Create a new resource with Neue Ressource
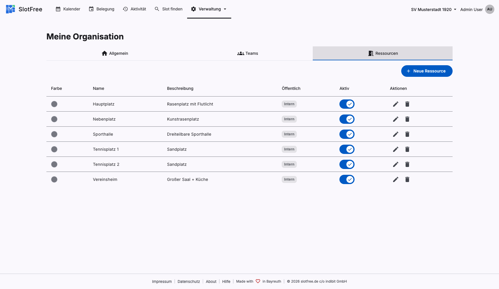The width and height of the screenshot is (499, 289). (427, 71)
